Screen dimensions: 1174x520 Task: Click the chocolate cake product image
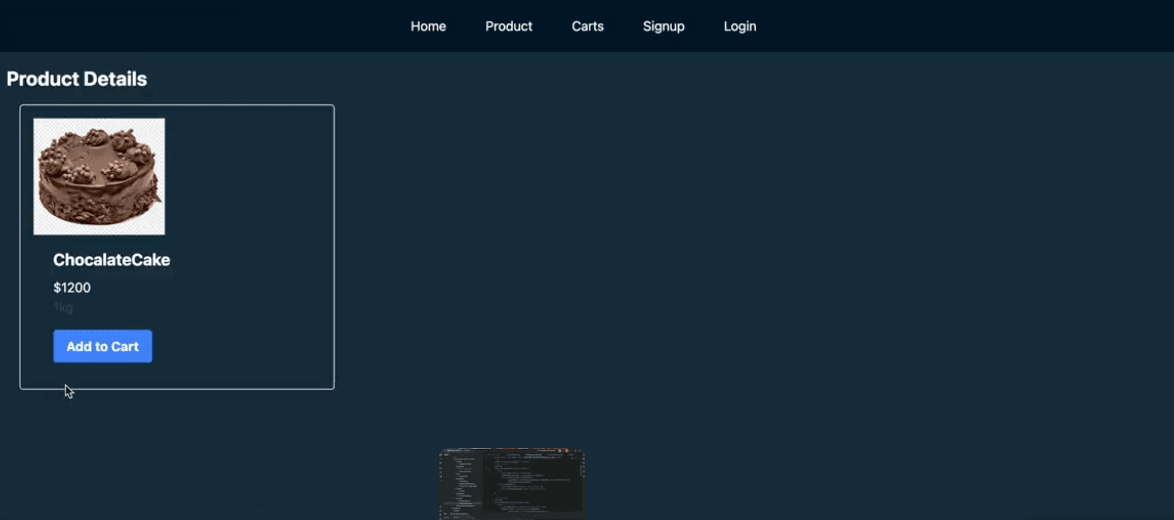99,176
